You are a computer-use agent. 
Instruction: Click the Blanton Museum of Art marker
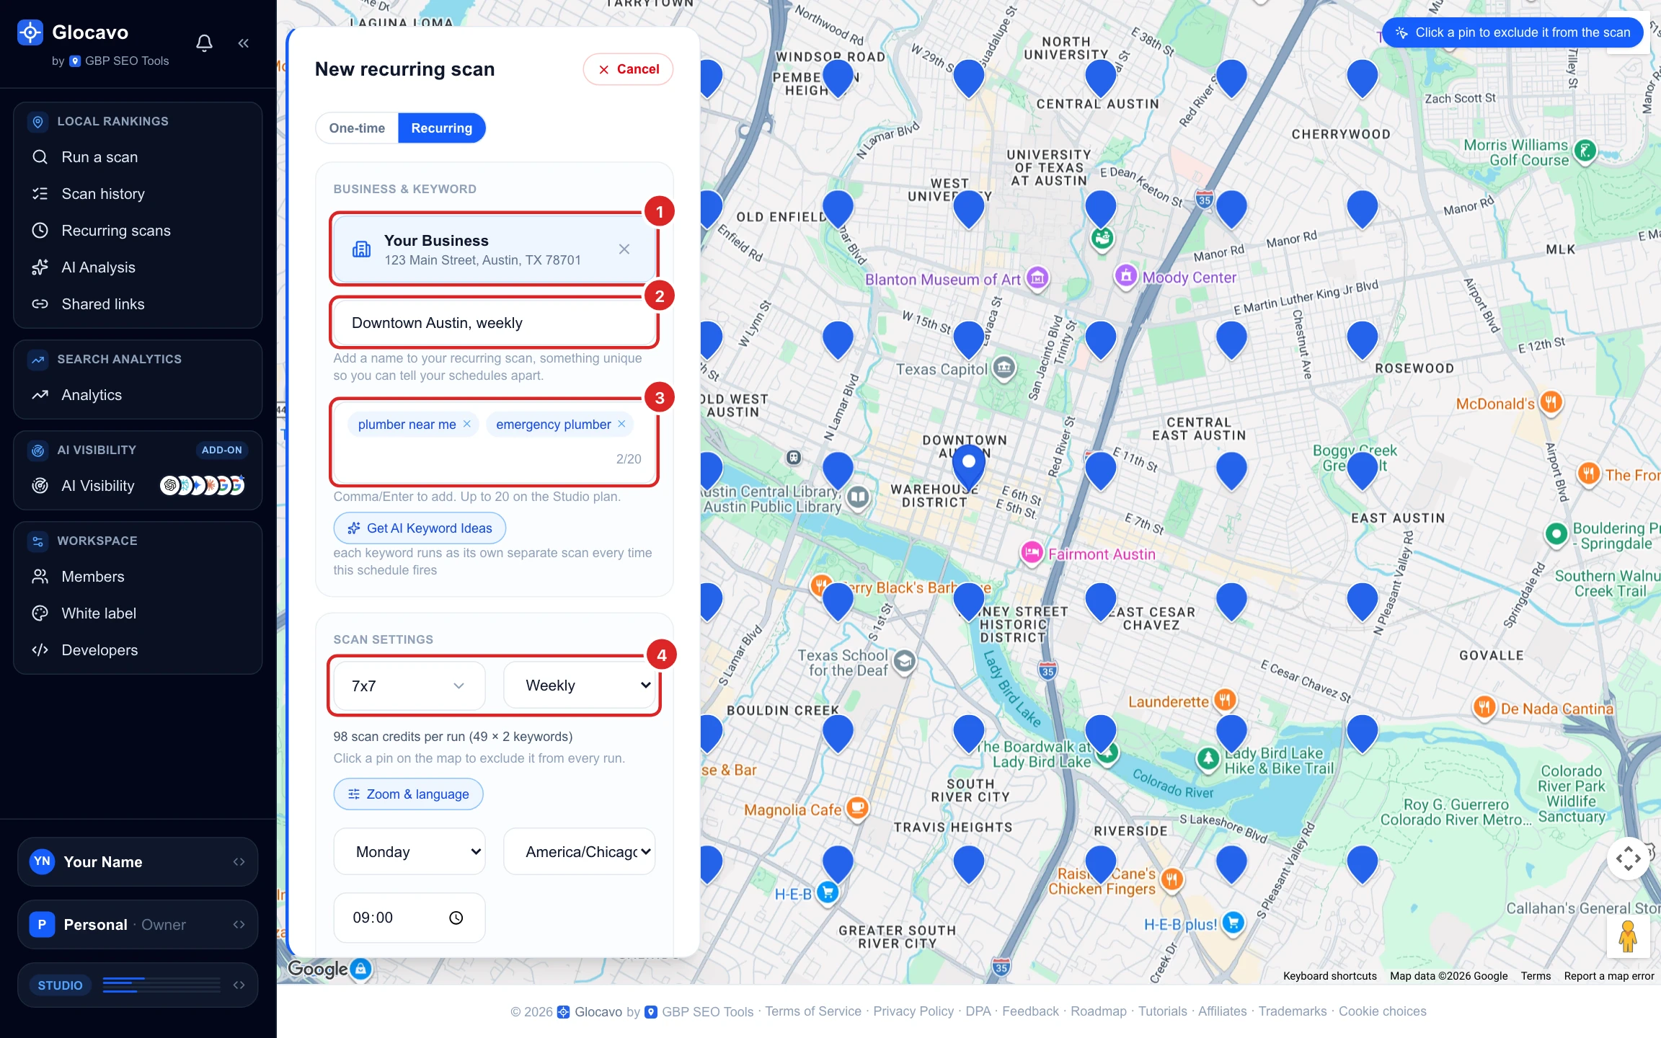(1037, 278)
